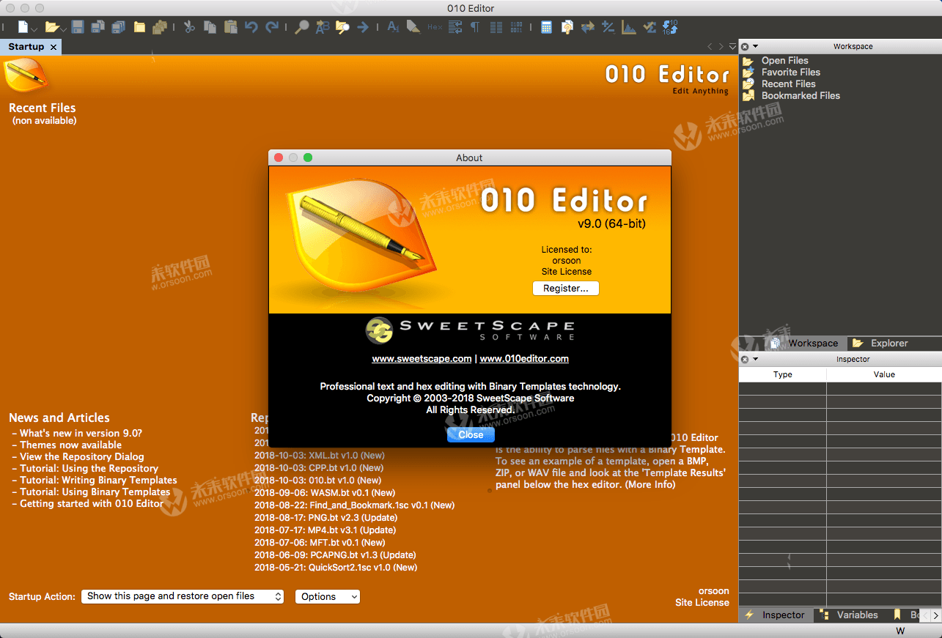
Task: Click the Font toolbar icon
Action: 393,27
